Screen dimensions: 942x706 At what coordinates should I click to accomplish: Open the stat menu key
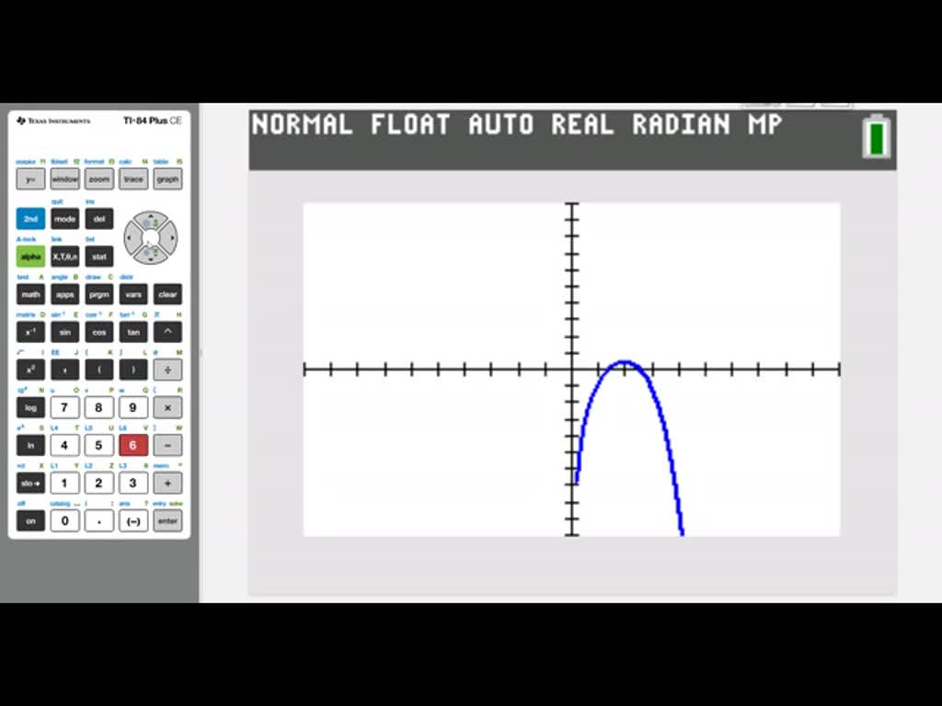(x=98, y=256)
